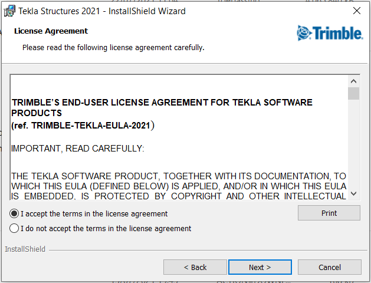Image resolution: width=371 pixels, height=283 pixels.
Task: Click the EULA reference TRIMBLE-TEKLA-EULA-2021 line
Action: [x=83, y=126]
